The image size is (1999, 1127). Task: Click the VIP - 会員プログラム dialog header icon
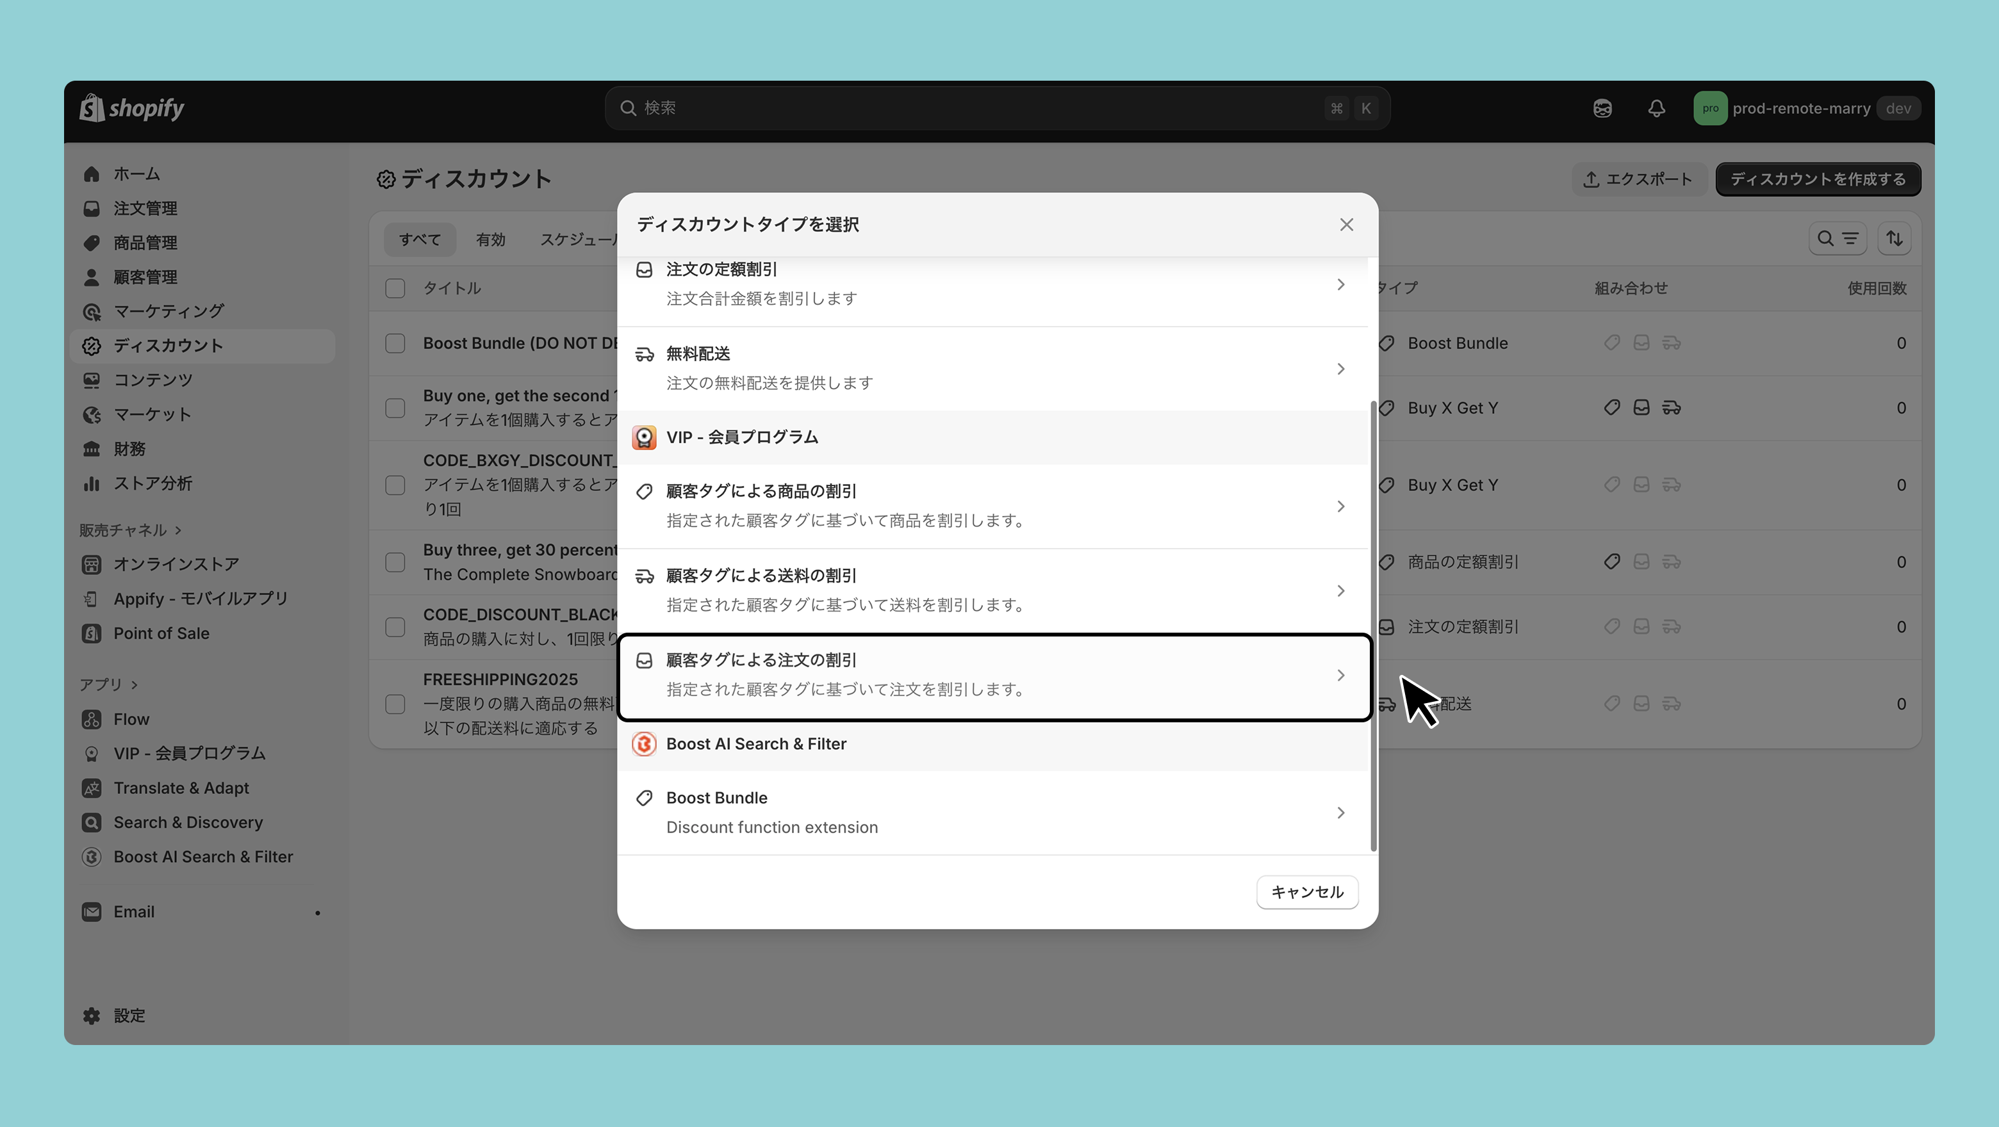[x=644, y=437]
